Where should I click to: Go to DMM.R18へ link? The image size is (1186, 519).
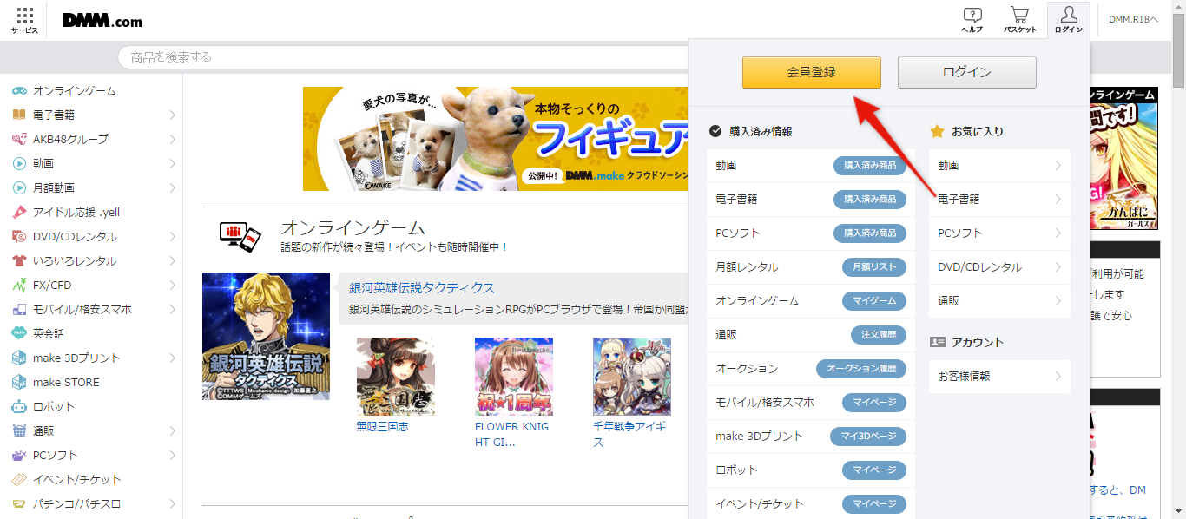coord(1133,19)
